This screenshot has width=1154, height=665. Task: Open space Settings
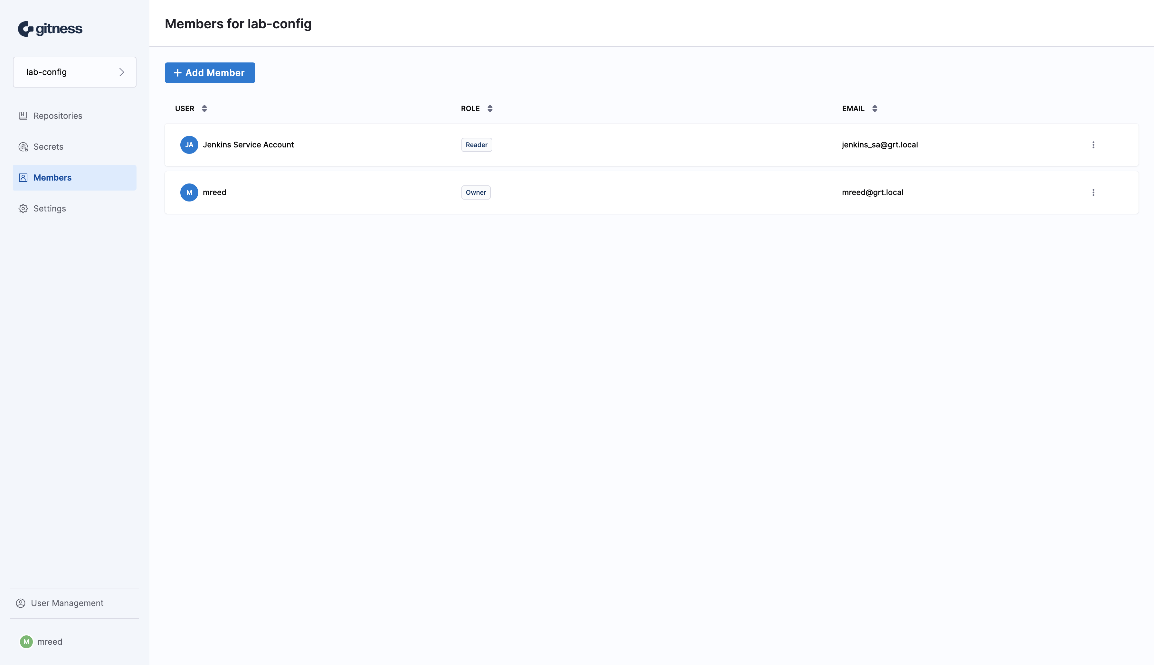(74, 209)
